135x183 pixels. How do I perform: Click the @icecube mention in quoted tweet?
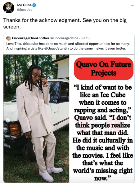30,44
